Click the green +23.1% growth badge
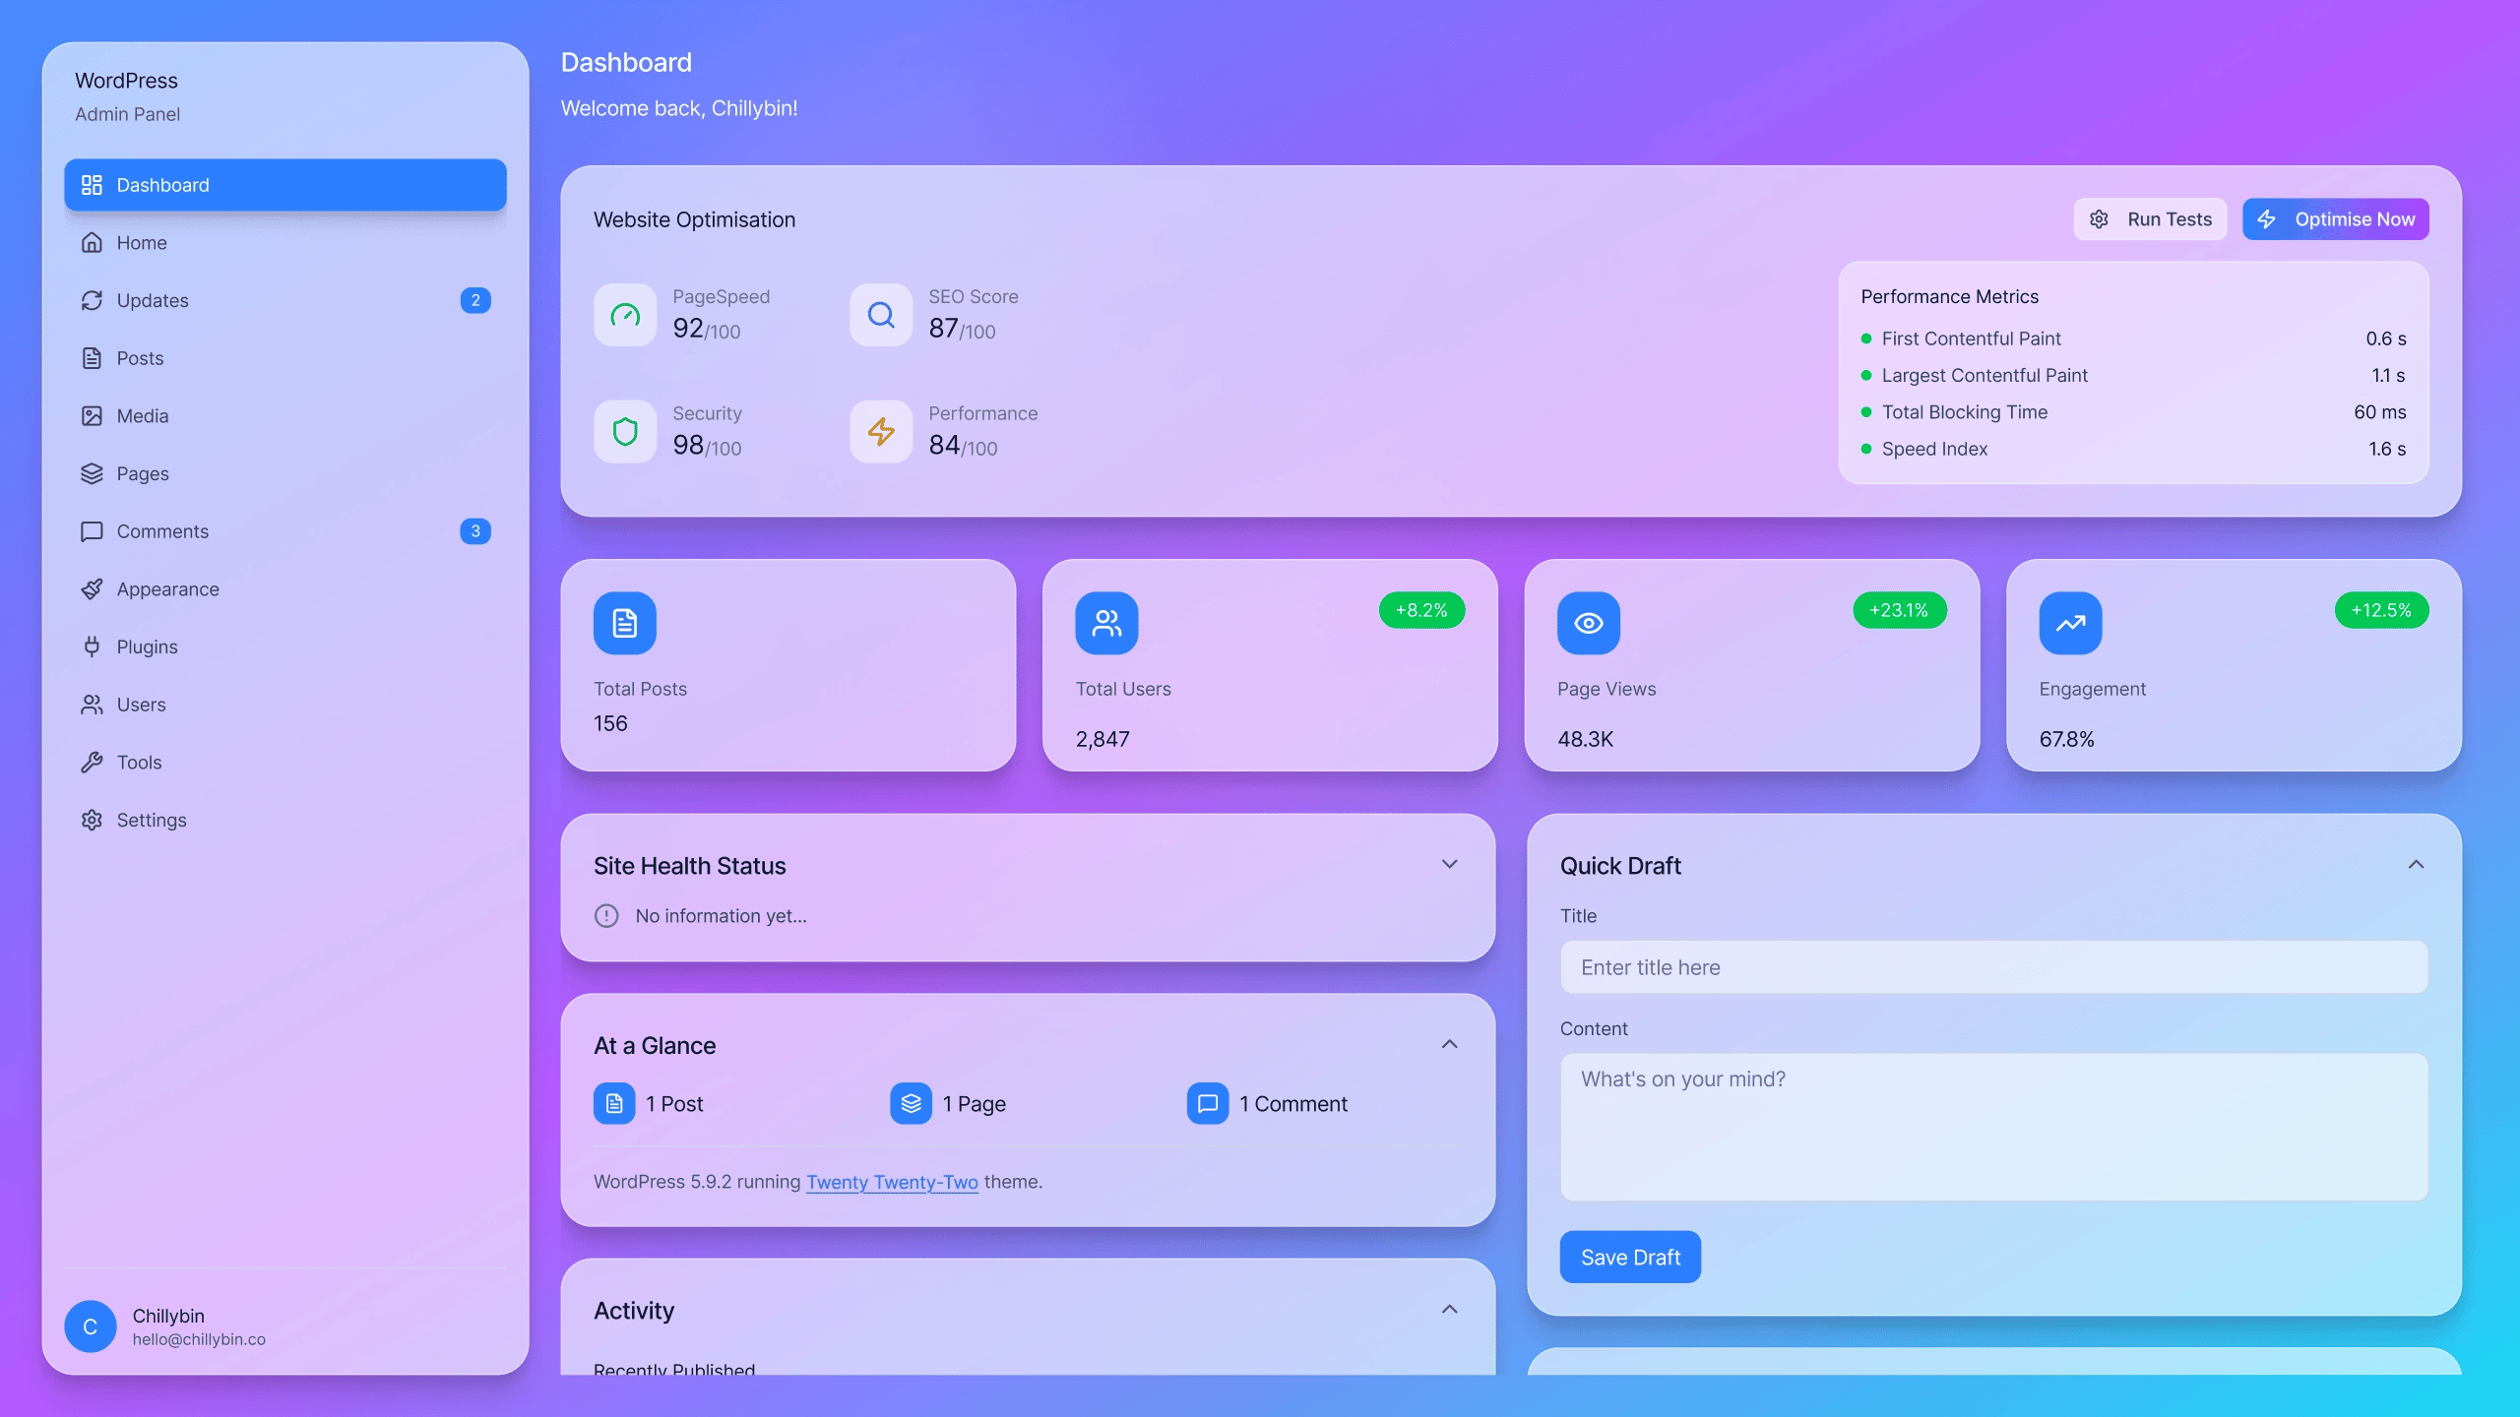Viewport: 2520px width, 1417px height. click(1898, 610)
